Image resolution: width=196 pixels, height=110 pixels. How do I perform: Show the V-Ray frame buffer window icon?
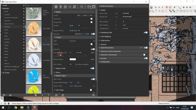tap(94, 7)
